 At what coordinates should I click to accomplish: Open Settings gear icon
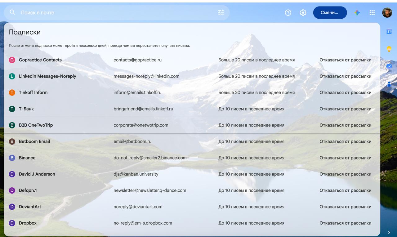(x=303, y=12)
